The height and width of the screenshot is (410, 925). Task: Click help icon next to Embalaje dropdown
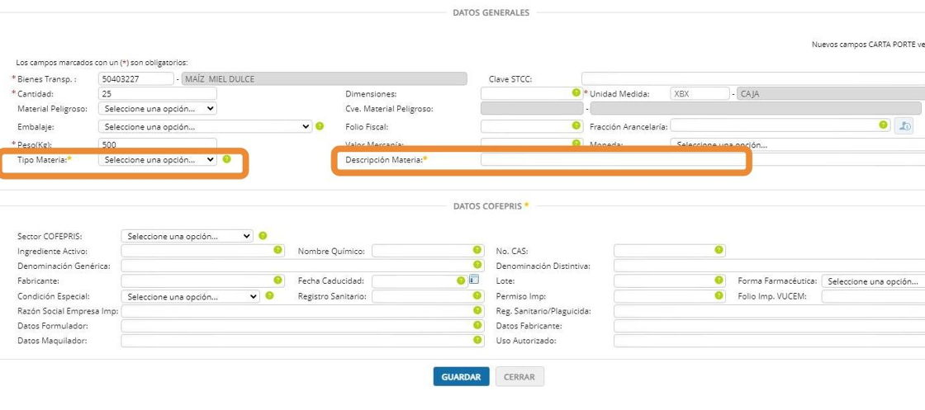pos(320,126)
